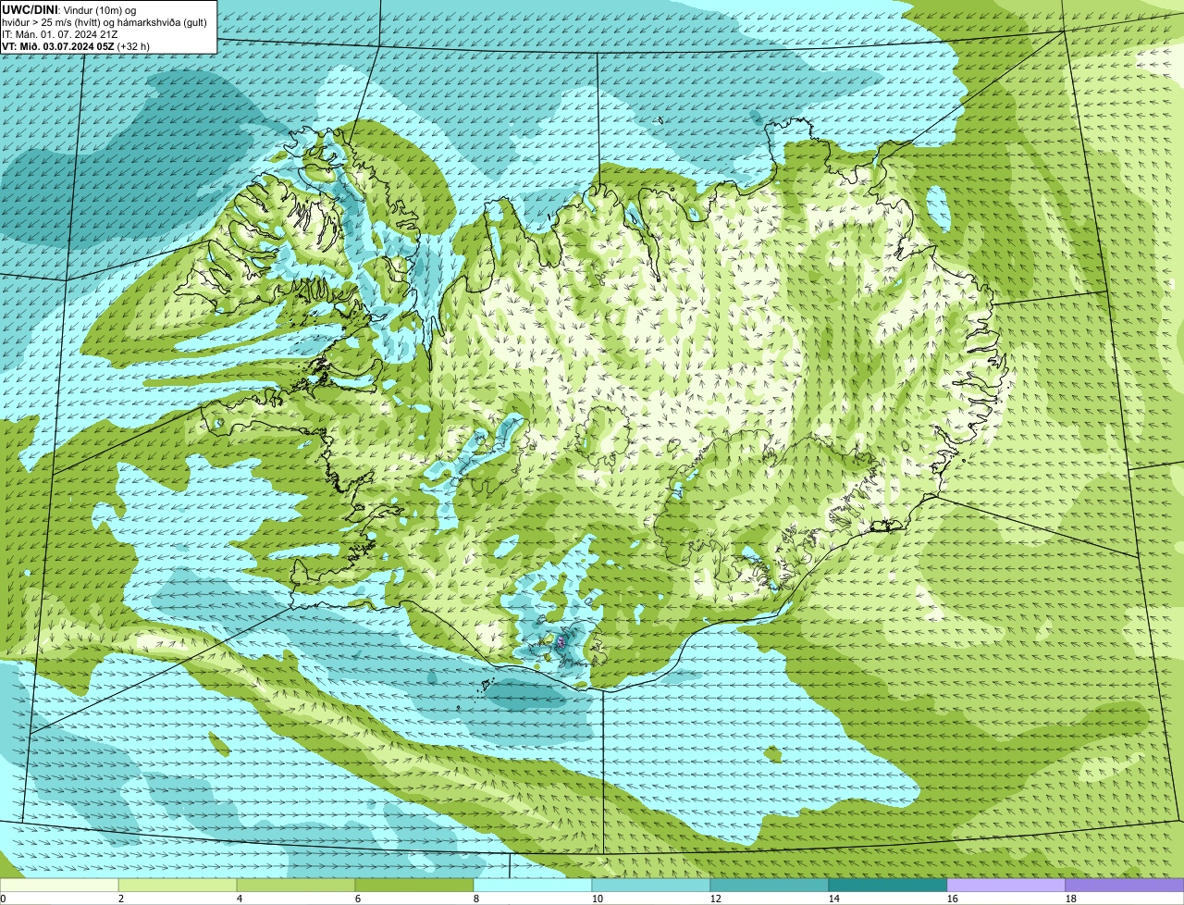The image size is (1184, 905).
Task: Select the "VT: Mið. 03.07.2024 05Z (+32 h)" line
Action: (x=76, y=45)
